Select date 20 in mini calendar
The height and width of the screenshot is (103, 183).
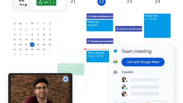pos(20,45)
